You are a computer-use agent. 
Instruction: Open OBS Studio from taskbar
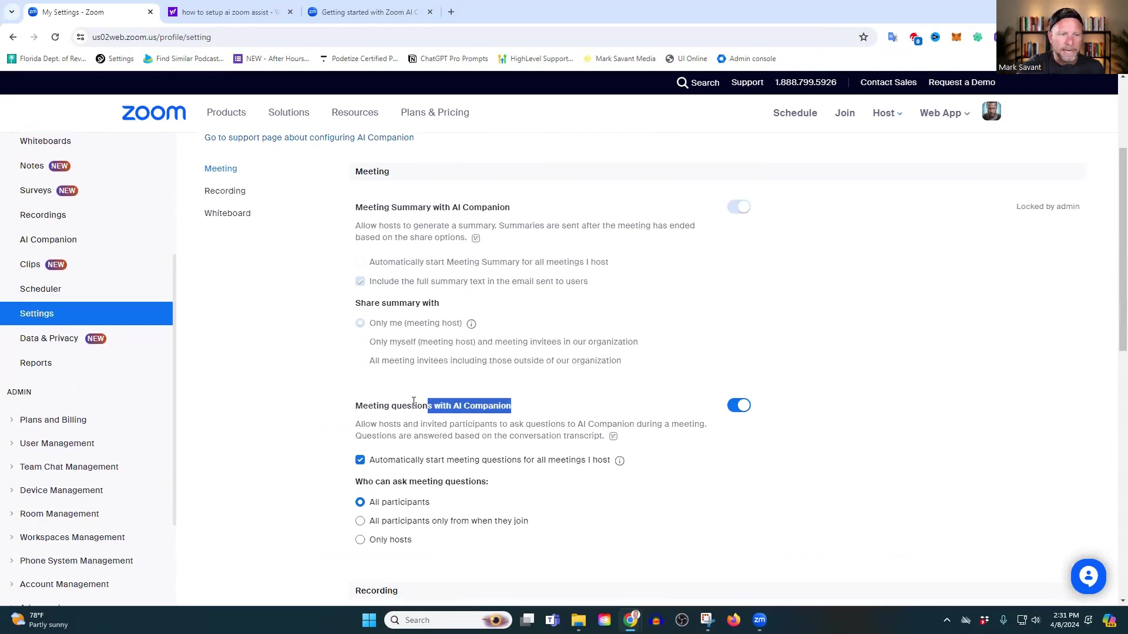682,620
